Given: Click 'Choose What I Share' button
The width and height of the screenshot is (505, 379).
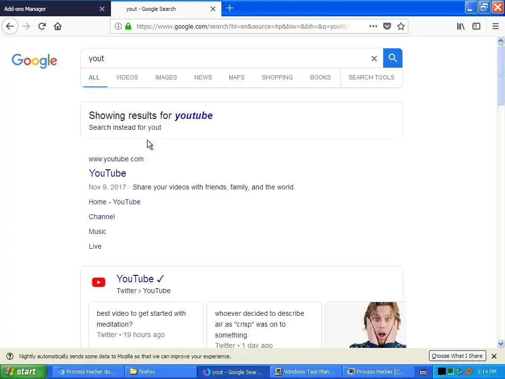Looking at the screenshot, I should [x=457, y=356].
